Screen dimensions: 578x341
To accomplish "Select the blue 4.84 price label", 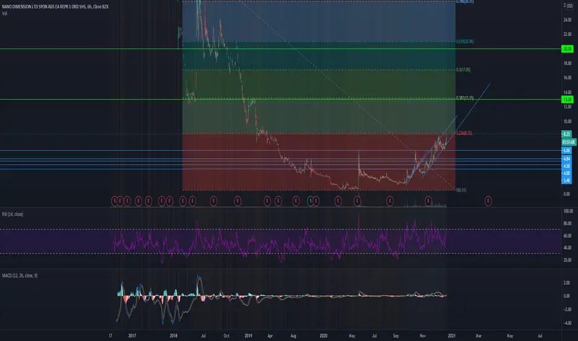I will click(567, 159).
